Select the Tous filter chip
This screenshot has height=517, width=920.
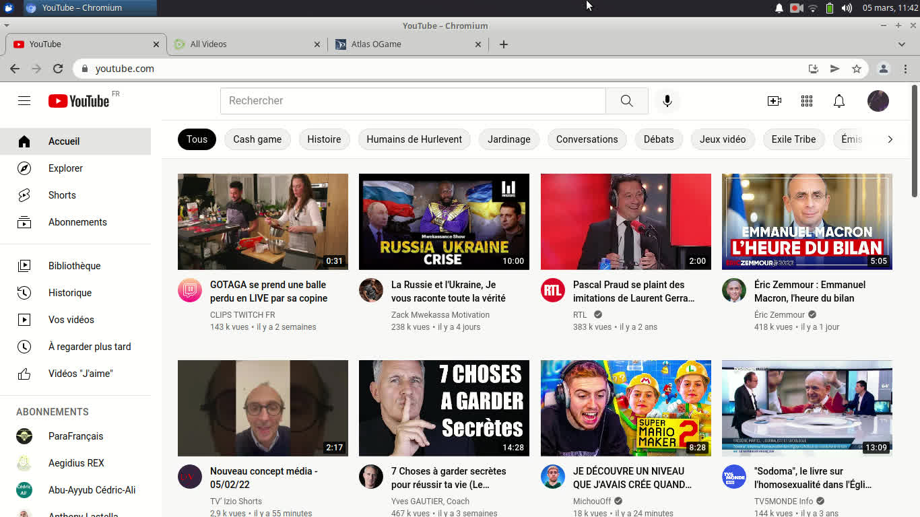(x=197, y=139)
